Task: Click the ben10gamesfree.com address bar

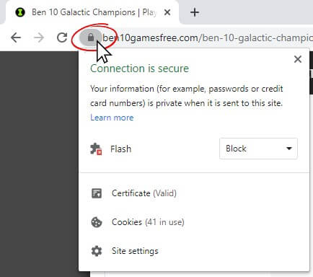Action: 207,38
